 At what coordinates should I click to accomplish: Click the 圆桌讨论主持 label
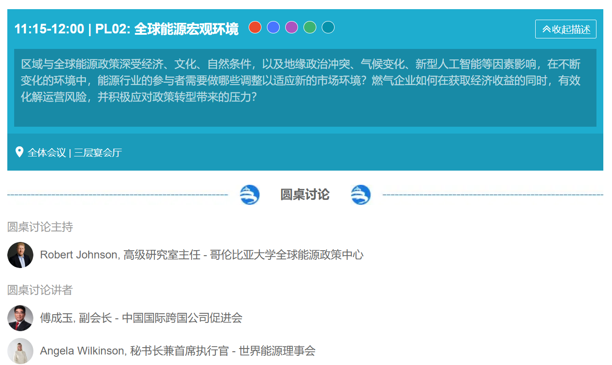40,227
